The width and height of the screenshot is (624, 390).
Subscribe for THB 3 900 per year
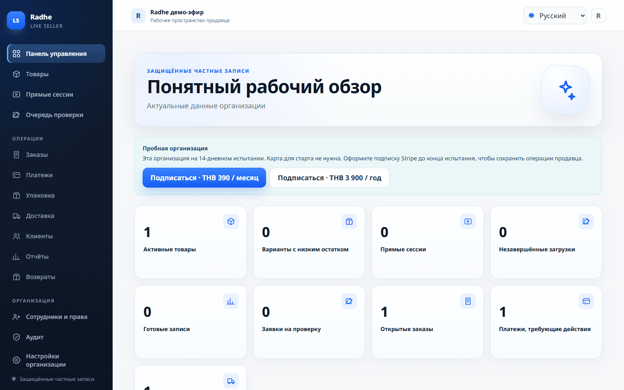click(x=329, y=178)
